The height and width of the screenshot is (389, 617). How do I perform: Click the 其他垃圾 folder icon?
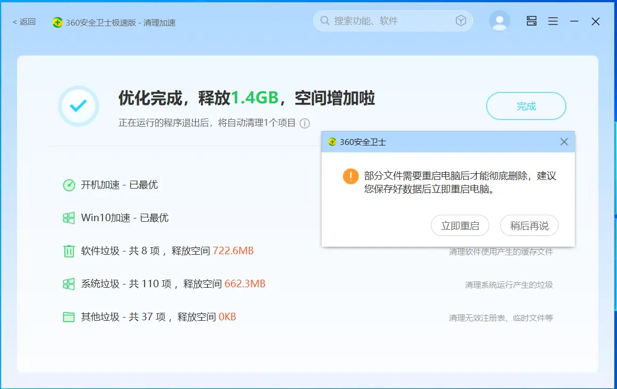point(69,317)
